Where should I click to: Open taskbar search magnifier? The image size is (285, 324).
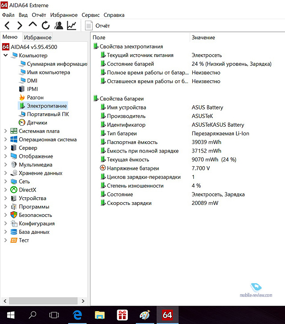33,315
